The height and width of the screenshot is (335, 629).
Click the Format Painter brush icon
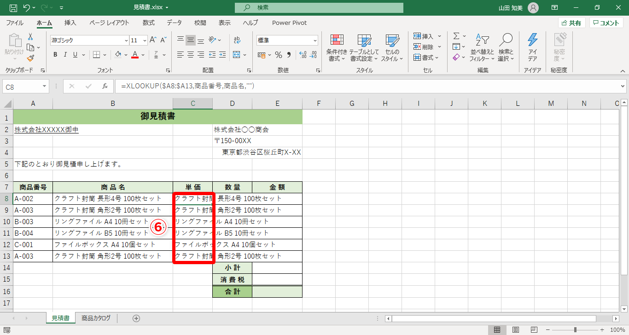30,58
